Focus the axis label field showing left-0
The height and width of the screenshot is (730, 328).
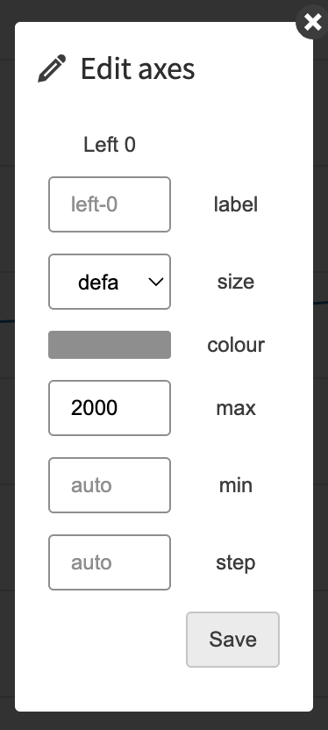(x=110, y=204)
